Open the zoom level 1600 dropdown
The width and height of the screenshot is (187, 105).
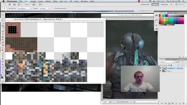tap(27, 5)
